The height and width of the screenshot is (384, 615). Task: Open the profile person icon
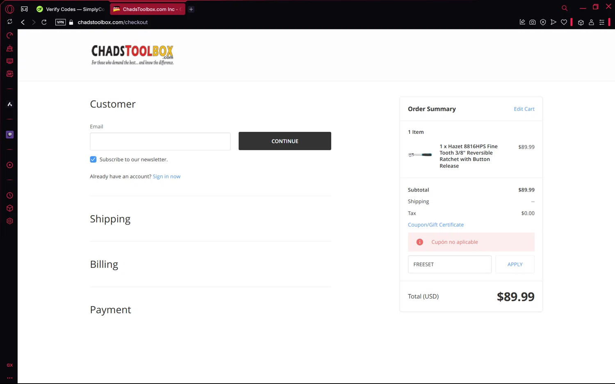(x=591, y=23)
